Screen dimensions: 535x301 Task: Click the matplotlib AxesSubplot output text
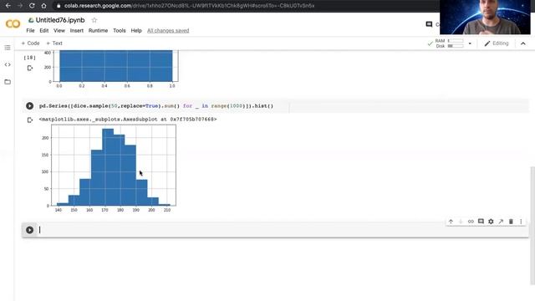pyautogui.click(x=128, y=120)
